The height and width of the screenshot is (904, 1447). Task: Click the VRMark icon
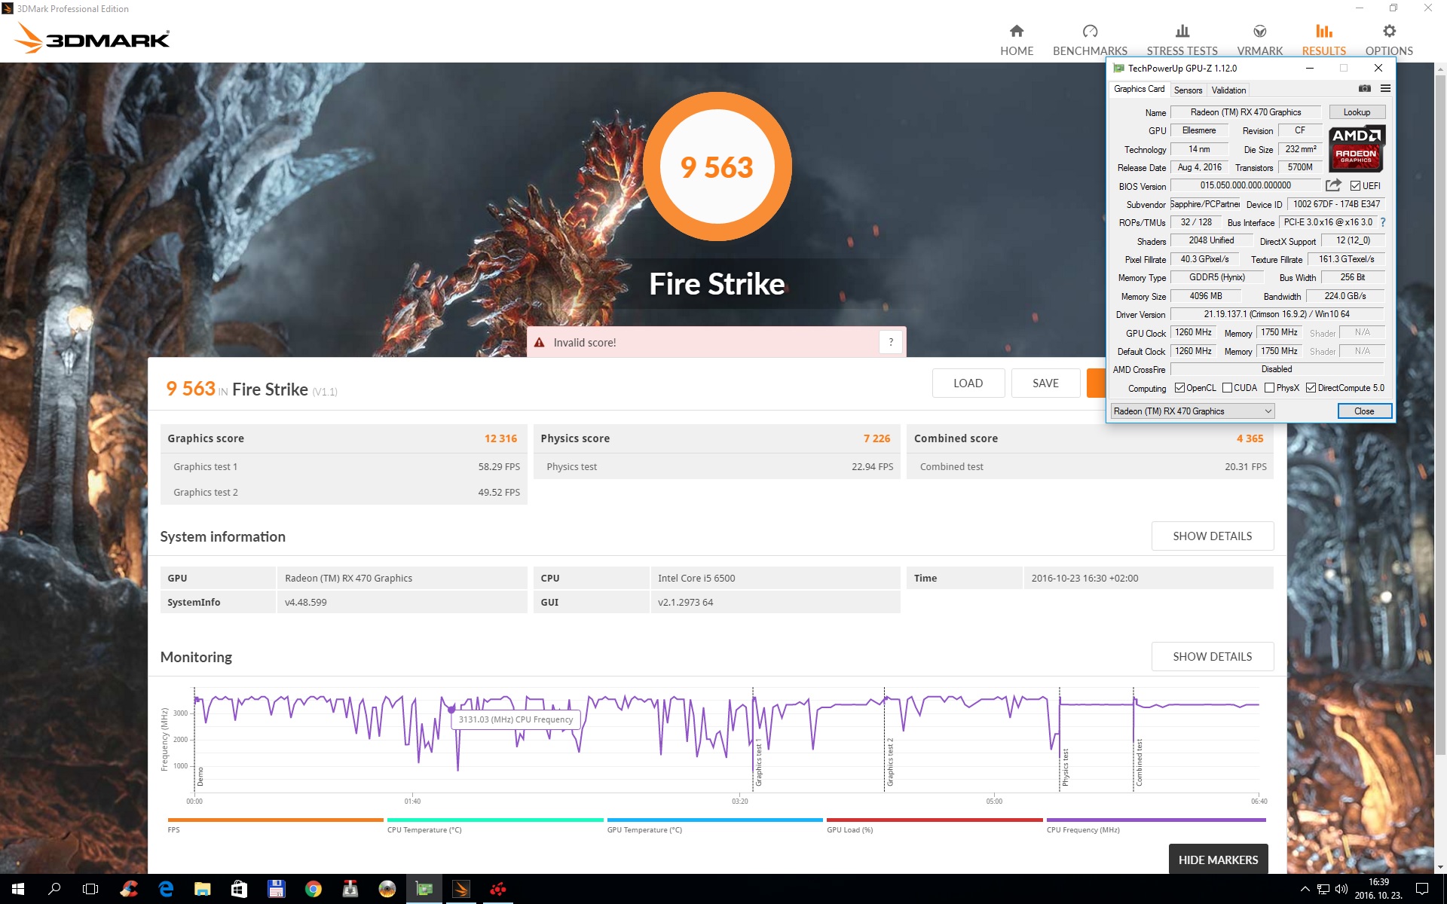[x=1259, y=32]
